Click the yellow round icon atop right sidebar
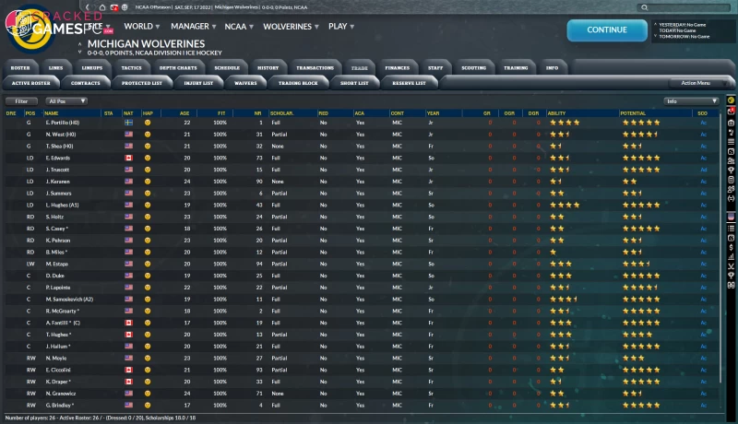The height and width of the screenshot is (424, 738). 731,100
